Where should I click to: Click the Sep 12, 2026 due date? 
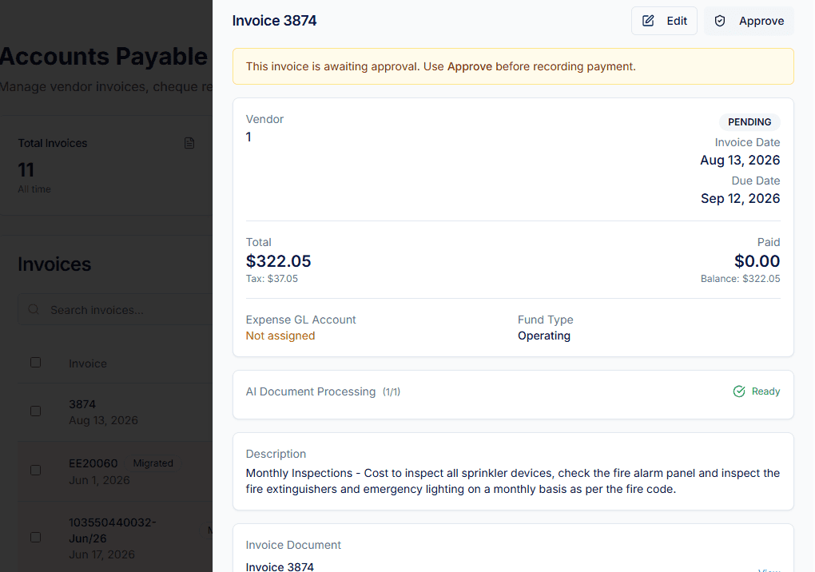coord(740,198)
